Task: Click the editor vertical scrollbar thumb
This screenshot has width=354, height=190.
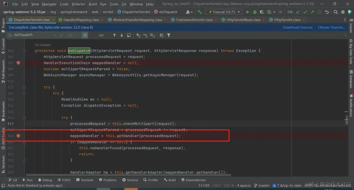Action: (347, 119)
